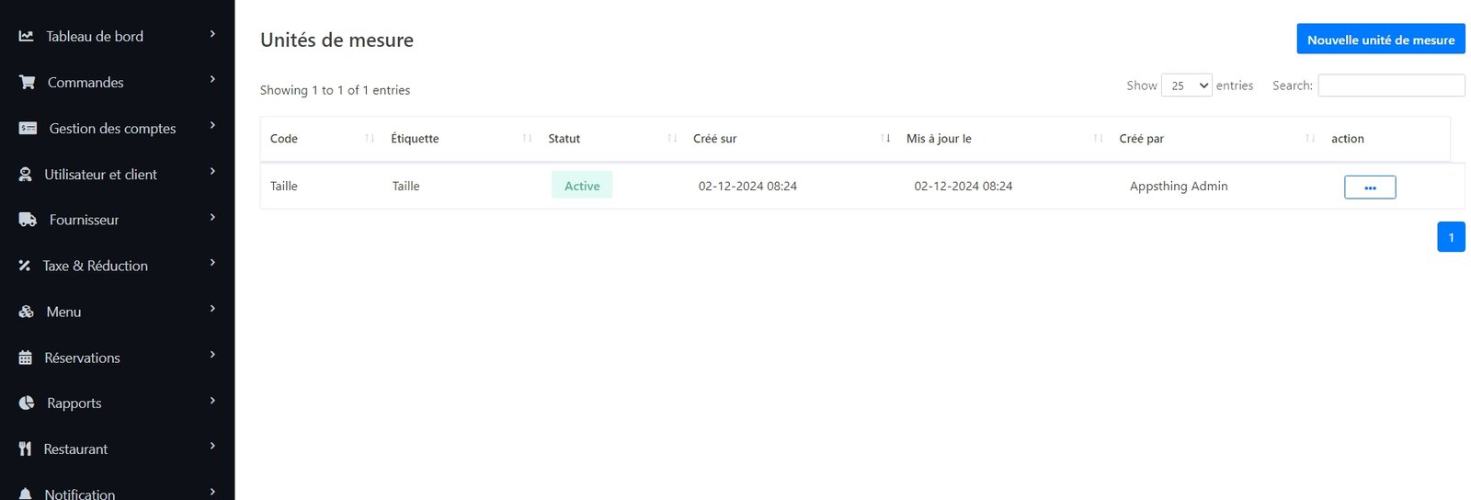Open the Commandes sidebar menu item
This screenshot has height=500, width=1471.
(86, 82)
